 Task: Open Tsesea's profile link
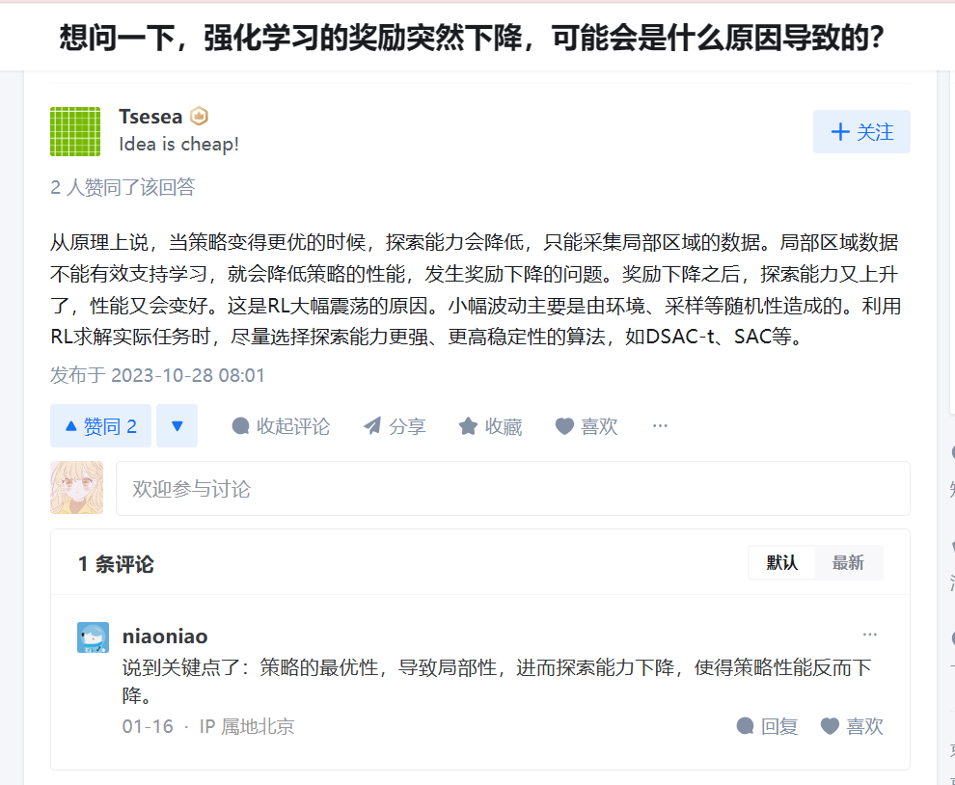coord(150,116)
